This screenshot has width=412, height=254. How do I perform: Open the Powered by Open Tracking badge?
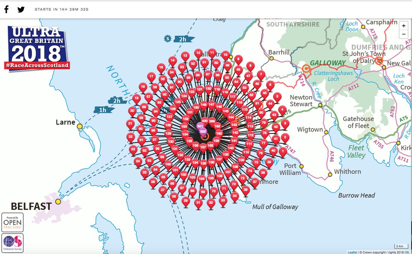tap(12, 222)
